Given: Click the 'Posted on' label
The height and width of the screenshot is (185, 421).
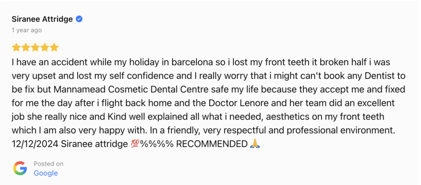Looking at the screenshot, I should pyautogui.click(x=49, y=164).
